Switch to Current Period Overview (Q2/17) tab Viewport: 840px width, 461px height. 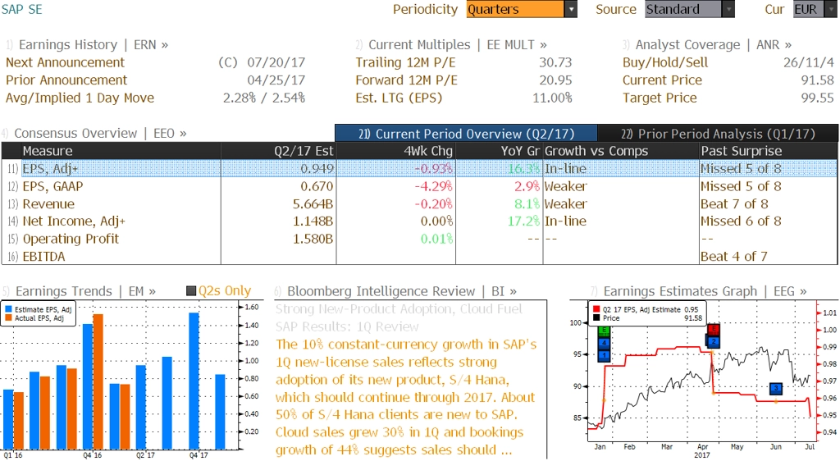click(x=466, y=134)
